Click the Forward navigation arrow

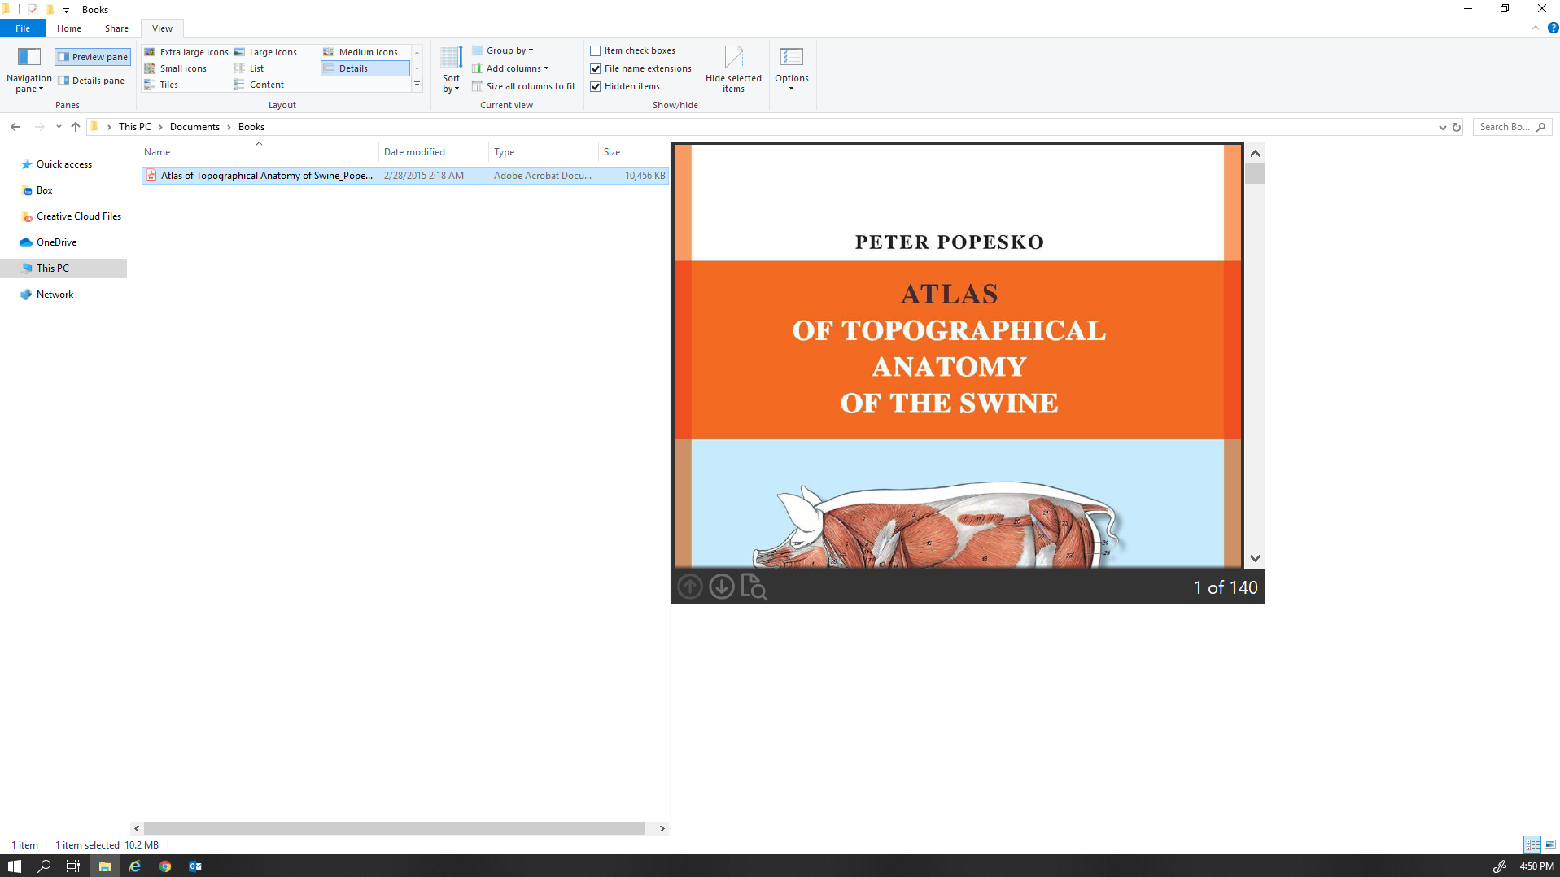coord(39,127)
